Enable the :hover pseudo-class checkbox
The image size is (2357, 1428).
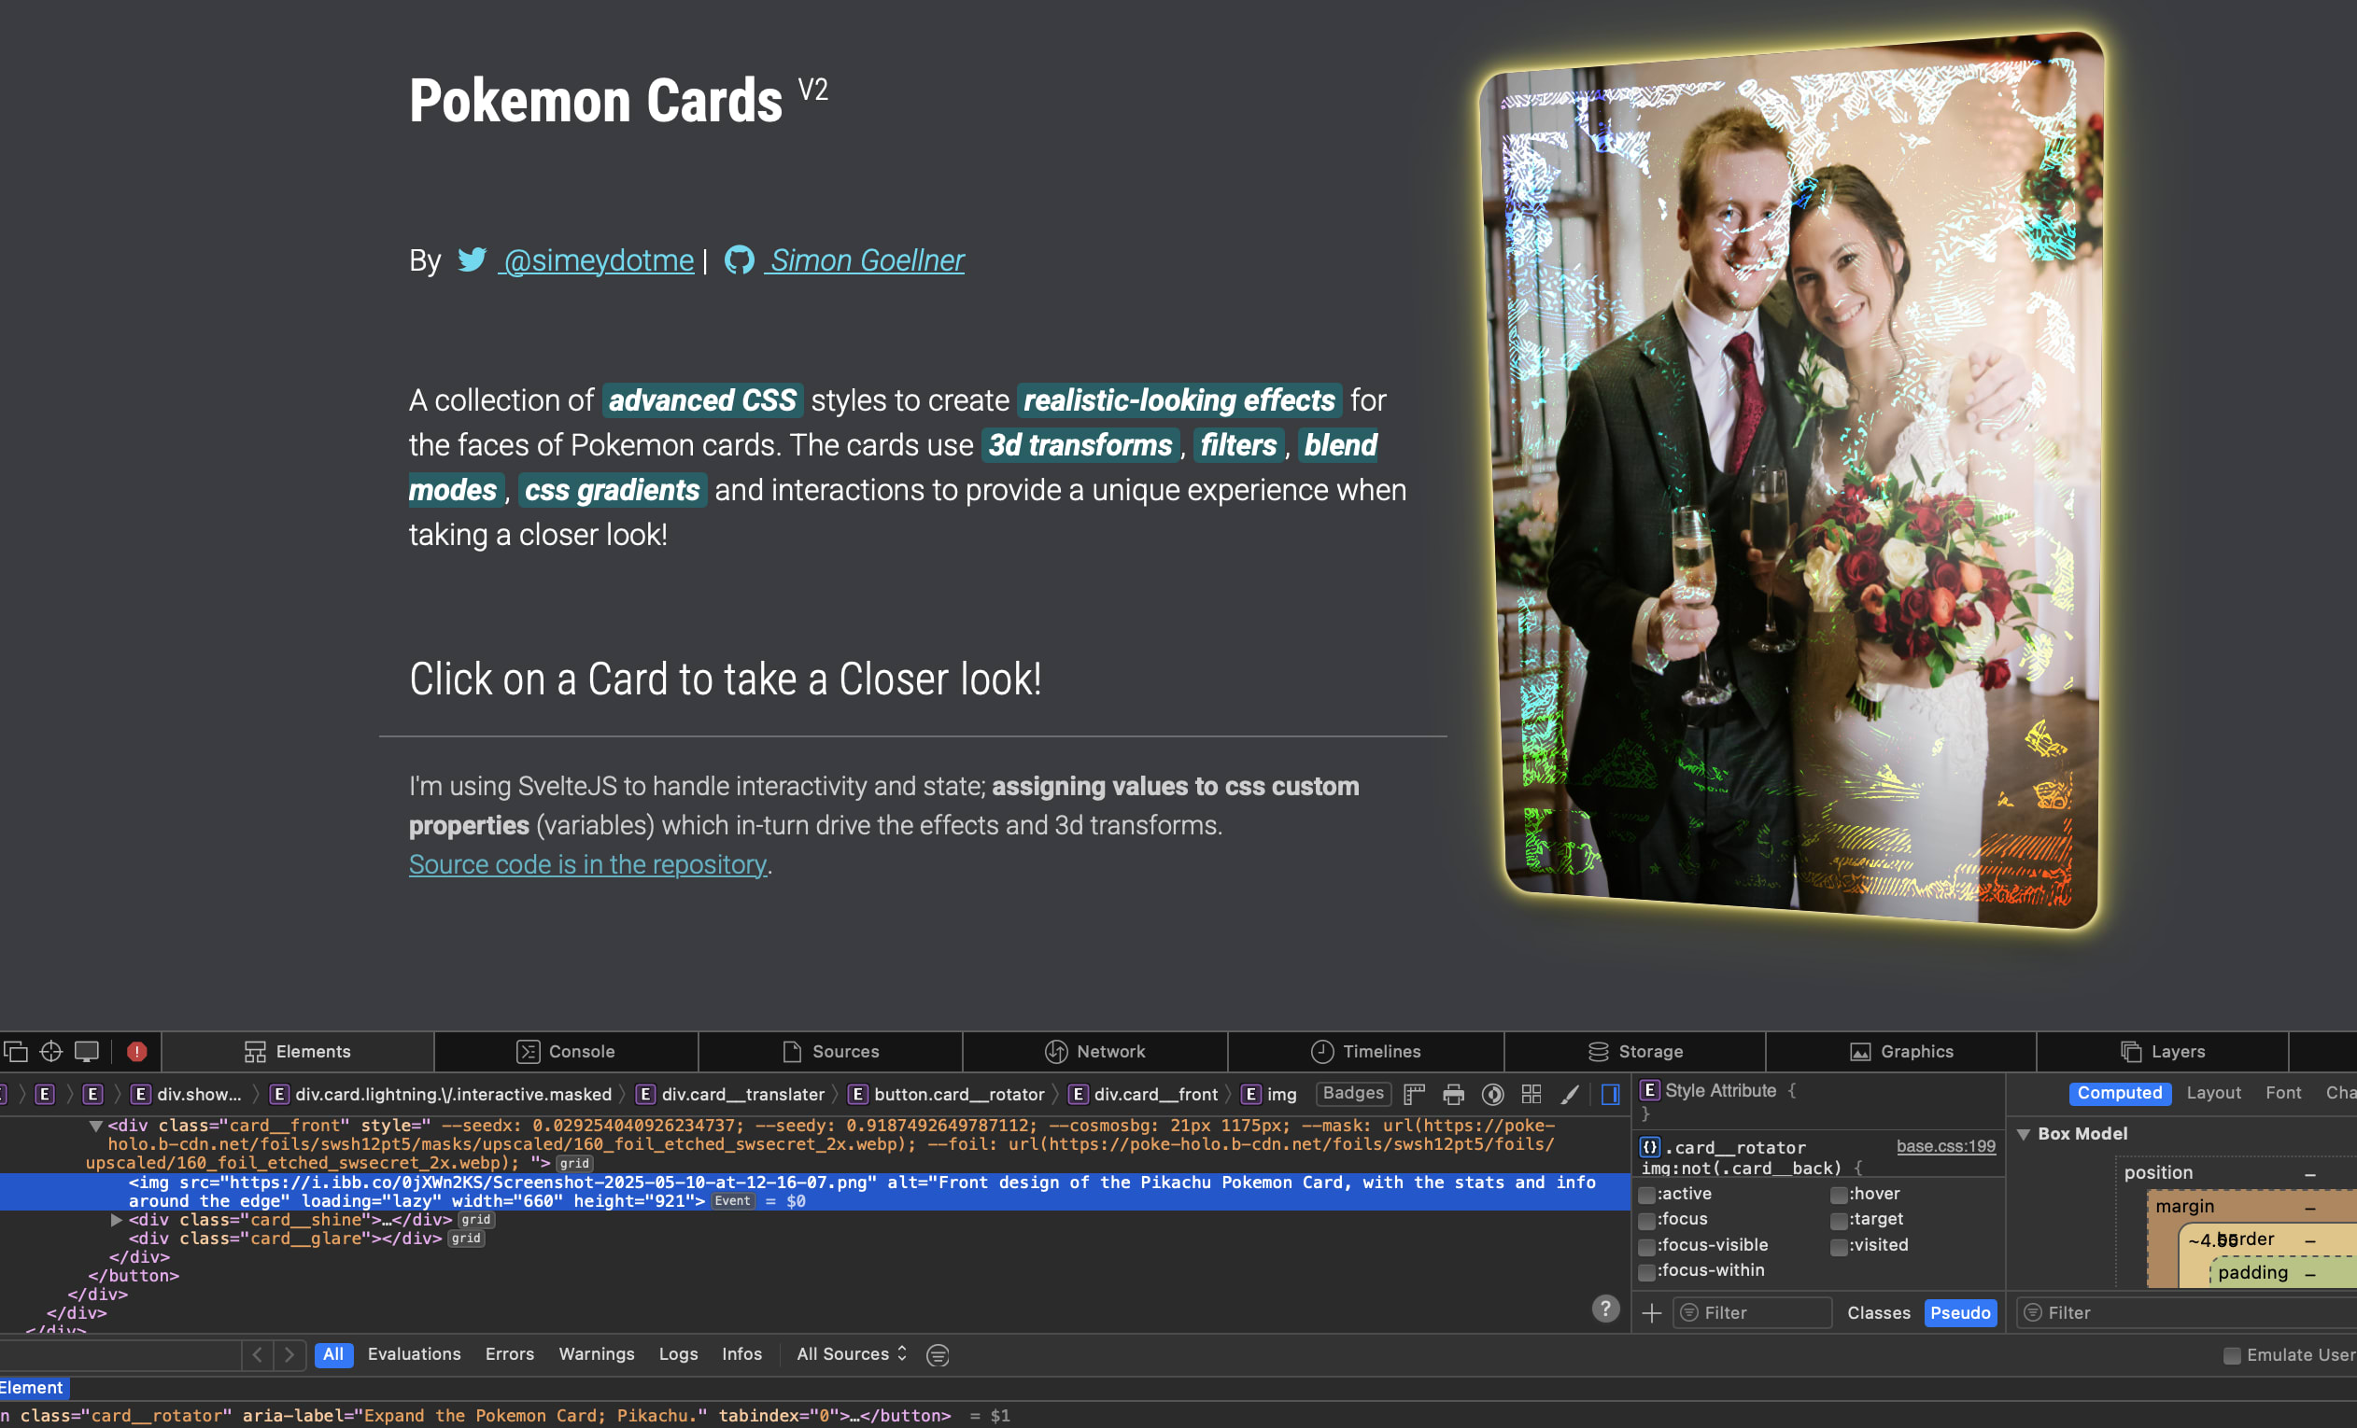click(1839, 1195)
